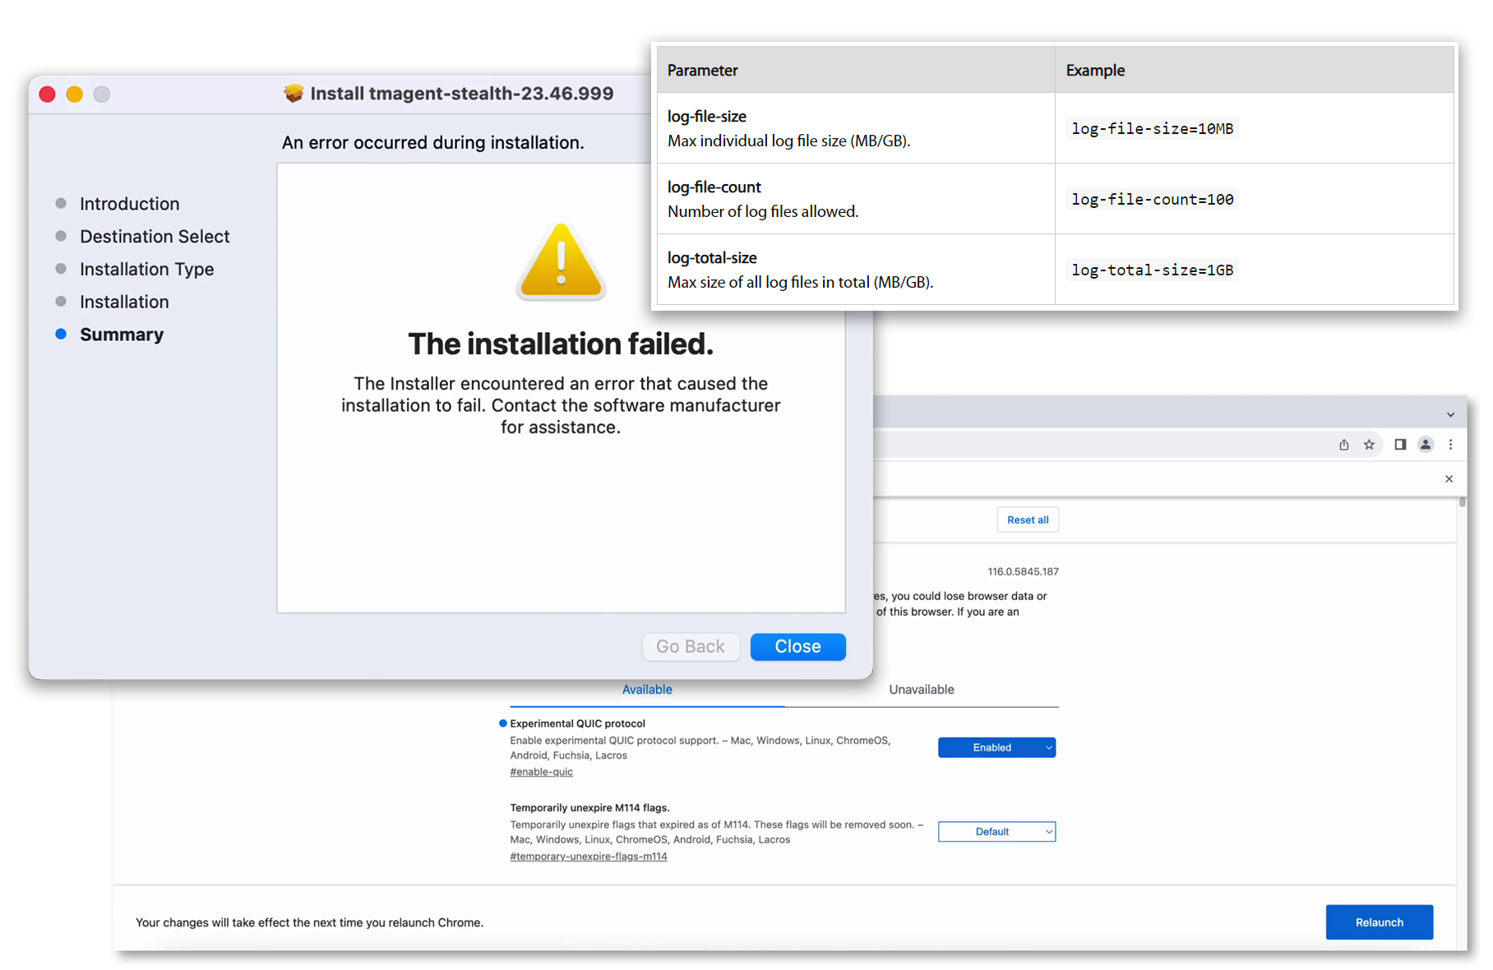Expand the Chrome tab search chevron
The image size is (1493, 970).
[x=1450, y=414]
